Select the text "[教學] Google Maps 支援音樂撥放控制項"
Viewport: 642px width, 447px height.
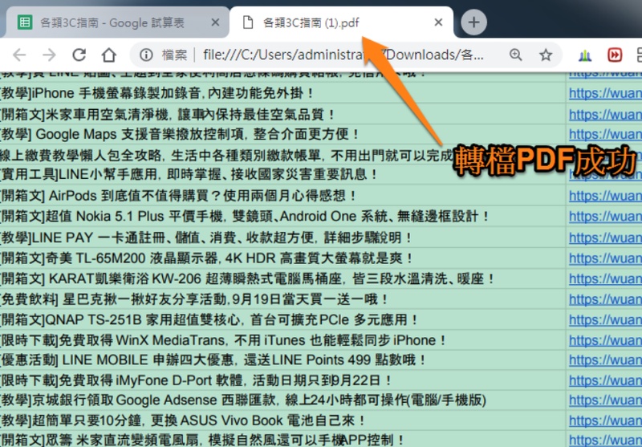[122, 134]
